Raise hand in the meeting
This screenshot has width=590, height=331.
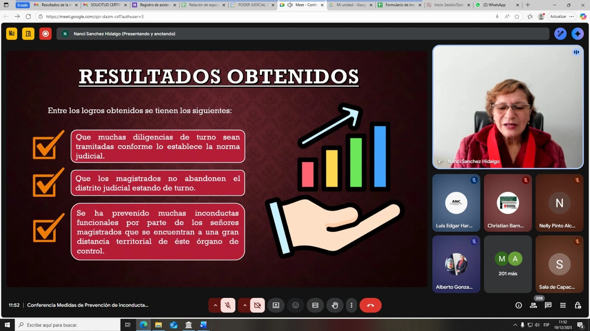pyautogui.click(x=335, y=305)
